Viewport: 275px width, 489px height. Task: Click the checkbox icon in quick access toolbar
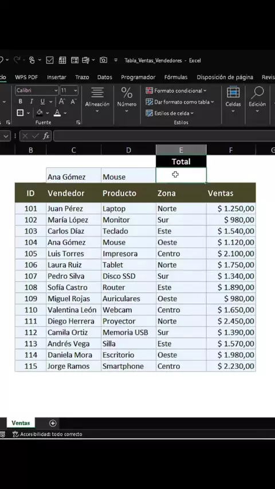tap(50, 60)
